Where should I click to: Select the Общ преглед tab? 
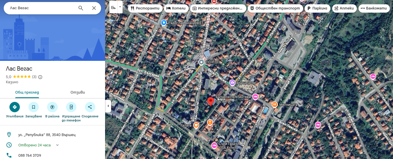[27, 92]
